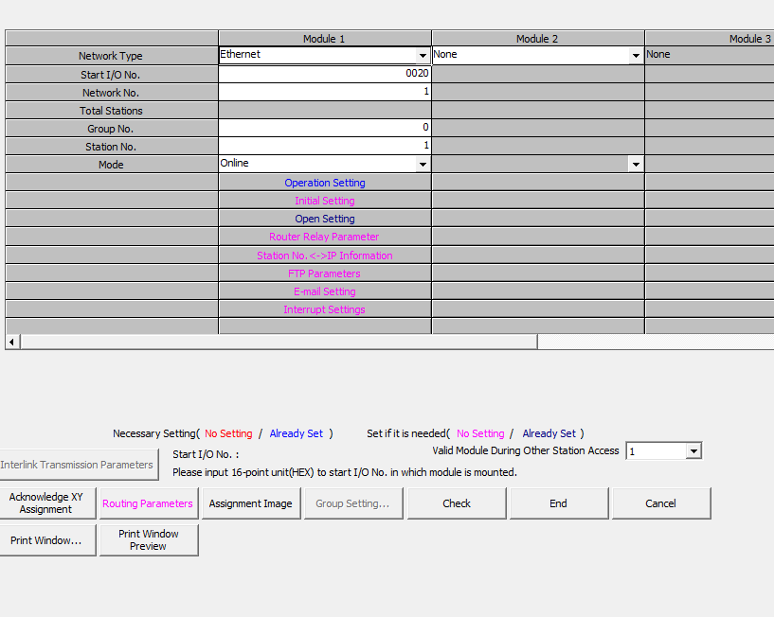Click Routing Parameters button
This screenshot has width=774, height=617.
click(149, 503)
